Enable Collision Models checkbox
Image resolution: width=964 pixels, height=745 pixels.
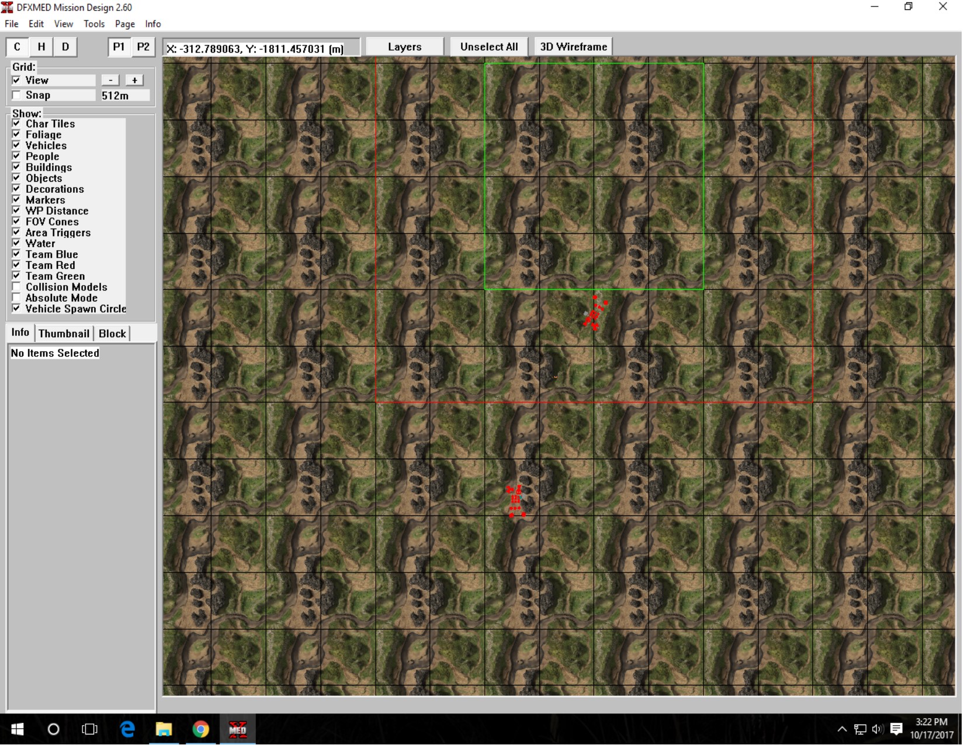tap(16, 287)
